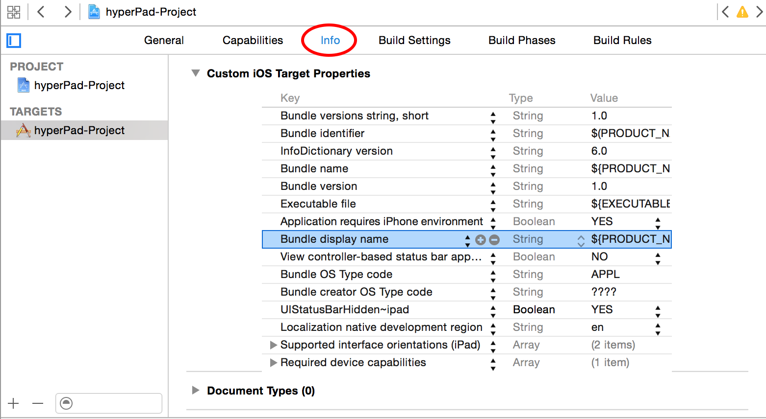Open the related items grid menu
This screenshot has width=766, height=419.
tap(14, 12)
